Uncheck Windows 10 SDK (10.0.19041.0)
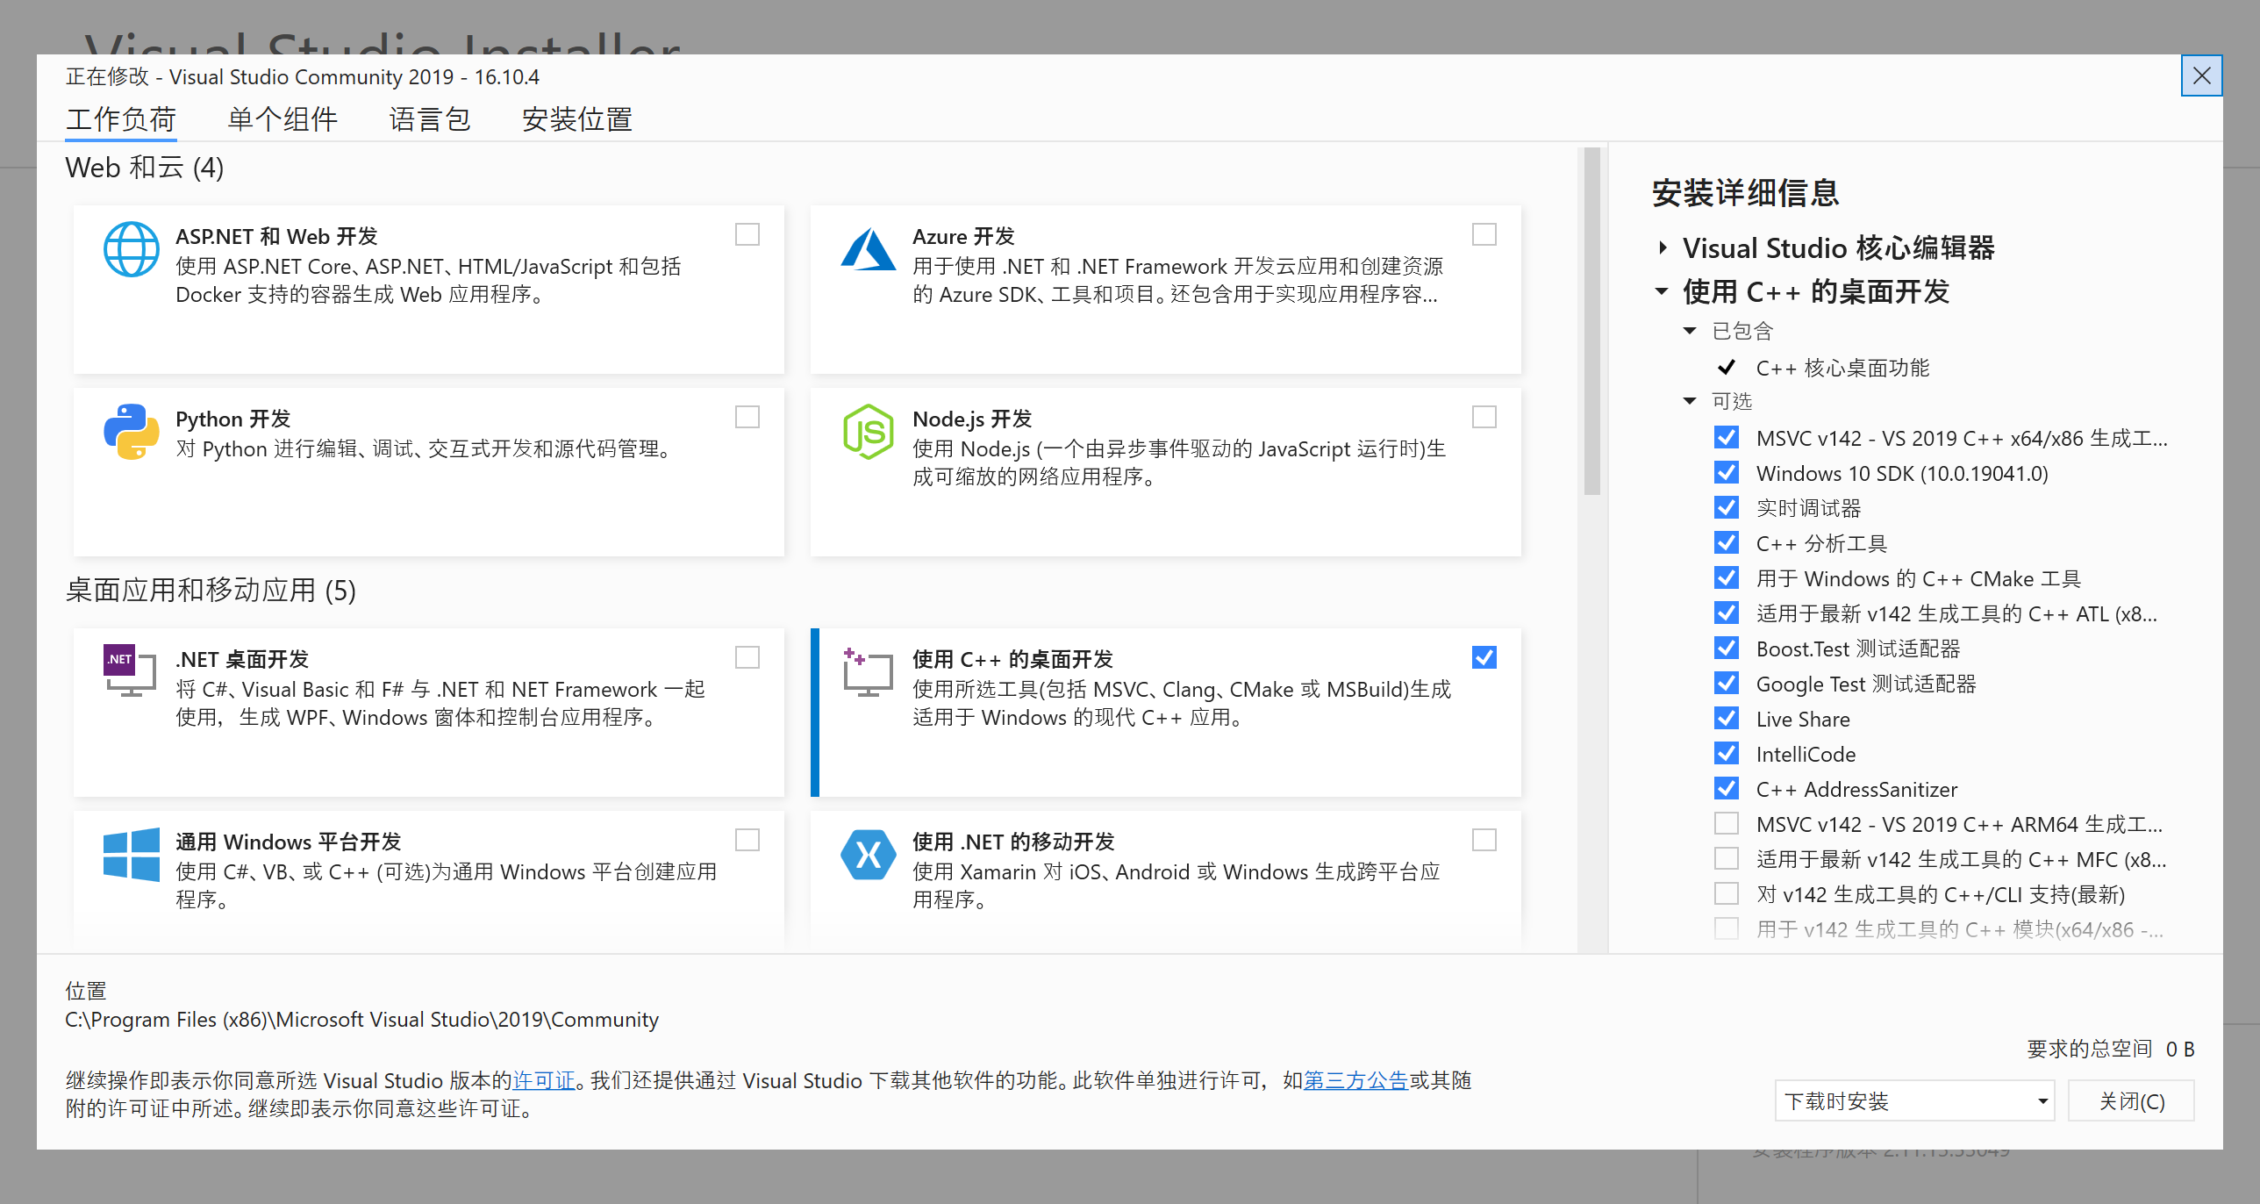Screen dimensions: 2260x1204 1726,472
